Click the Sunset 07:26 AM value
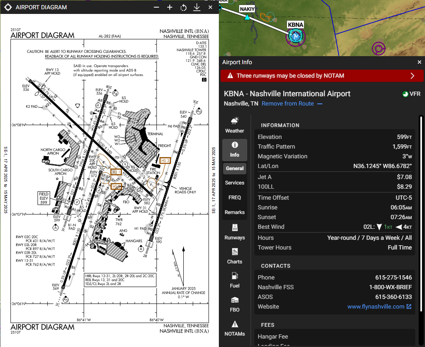This screenshot has height=347, width=425. tap(401, 217)
